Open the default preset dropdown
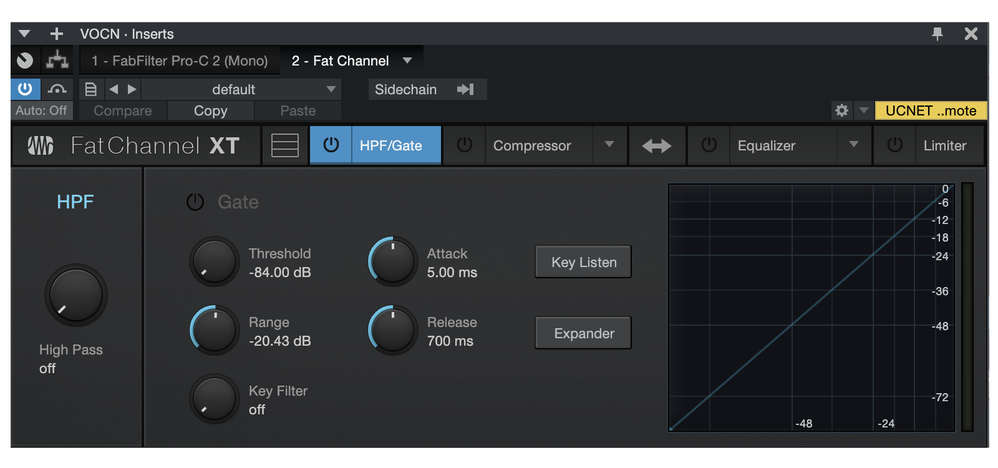 tap(241, 89)
